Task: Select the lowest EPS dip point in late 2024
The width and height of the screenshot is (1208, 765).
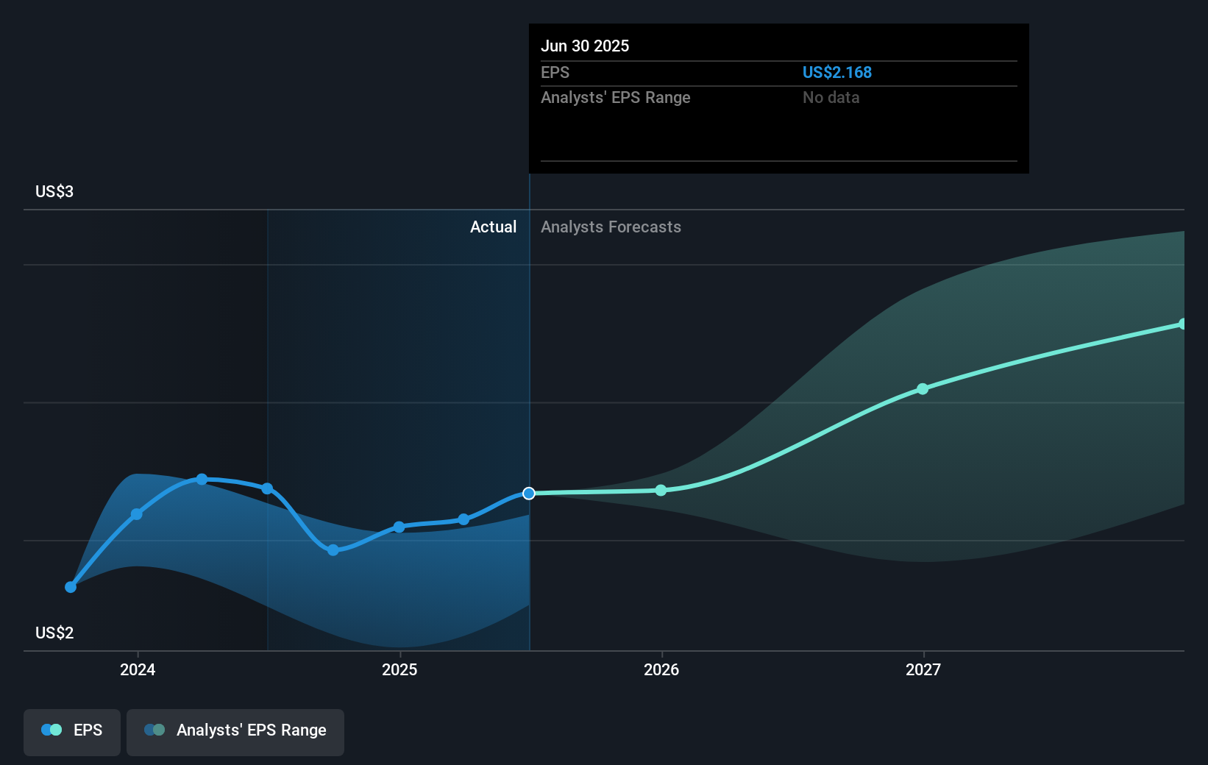Action: [333, 550]
